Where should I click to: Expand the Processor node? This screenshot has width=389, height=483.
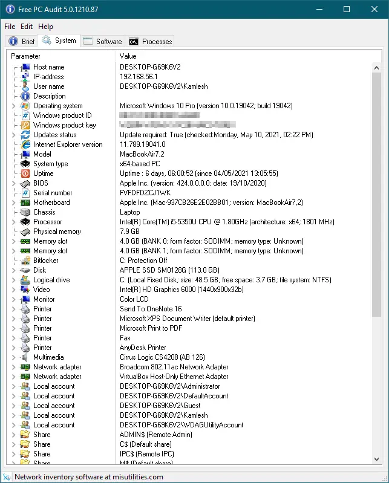pos(13,222)
